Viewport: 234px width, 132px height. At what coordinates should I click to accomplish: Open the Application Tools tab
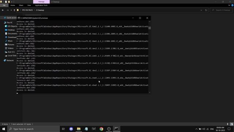pos(41,5)
